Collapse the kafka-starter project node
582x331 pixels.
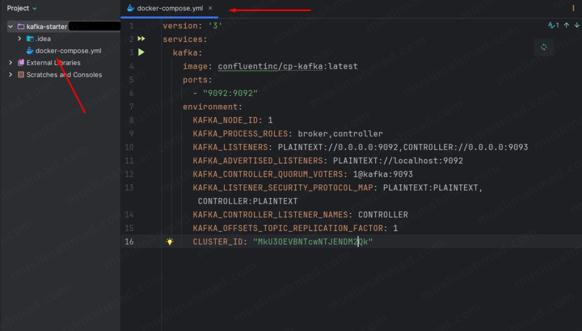[x=10, y=26]
